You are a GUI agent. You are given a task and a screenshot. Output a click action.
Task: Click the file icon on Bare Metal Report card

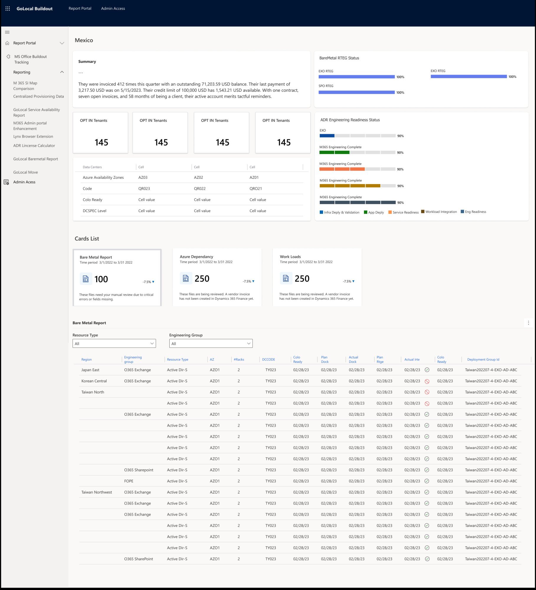pos(86,278)
